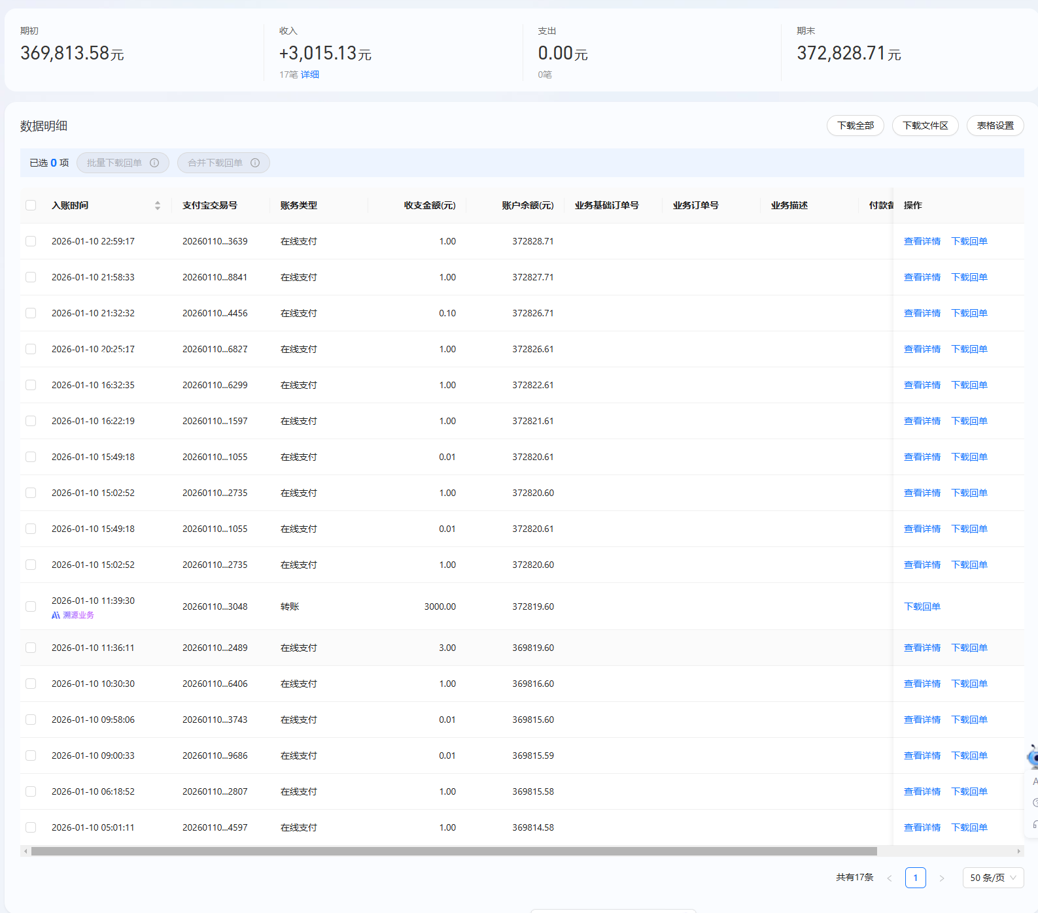Open 详细 link under income total
This screenshot has width=1038, height=913.
pyautogui.click(x=310, y=75)
